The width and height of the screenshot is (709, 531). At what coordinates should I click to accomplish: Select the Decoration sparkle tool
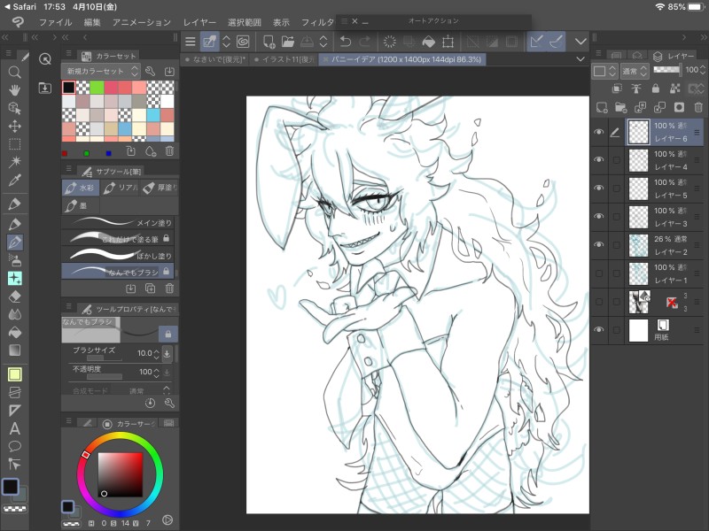click(14, 279)
